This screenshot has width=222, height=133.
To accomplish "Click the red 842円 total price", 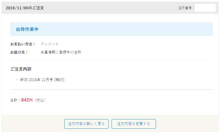I will point(27,100).
